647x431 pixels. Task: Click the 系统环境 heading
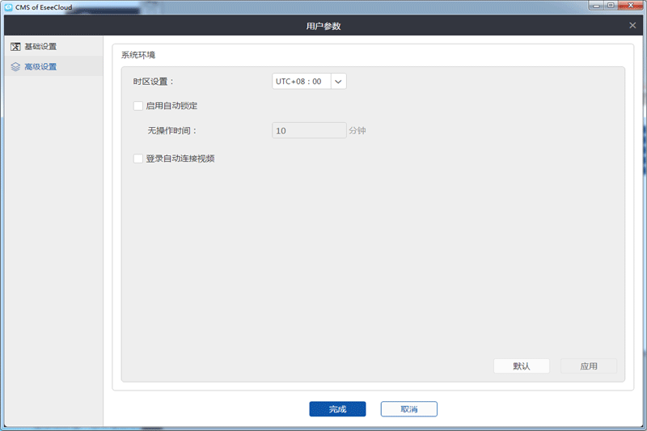tap(138, 55)
